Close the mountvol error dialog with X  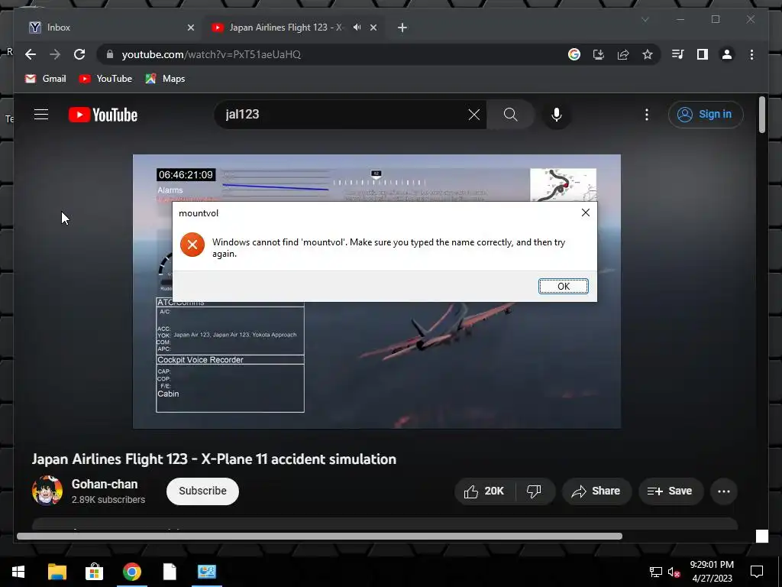tap(586, 212)
